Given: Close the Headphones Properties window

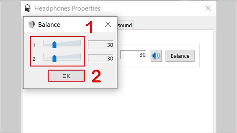Looking at the screenshot, I should pos(208,8).
